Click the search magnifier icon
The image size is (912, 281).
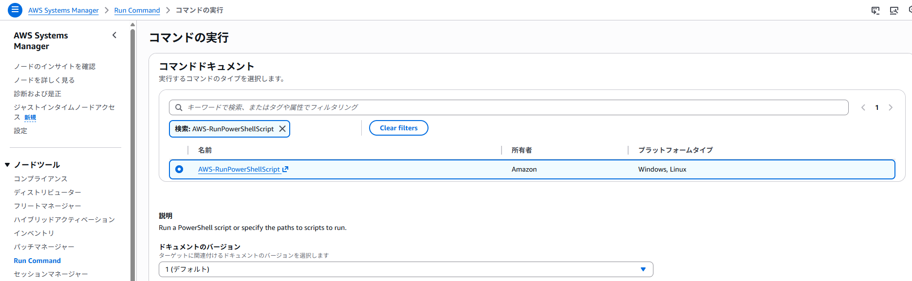[x=179, y=107]
